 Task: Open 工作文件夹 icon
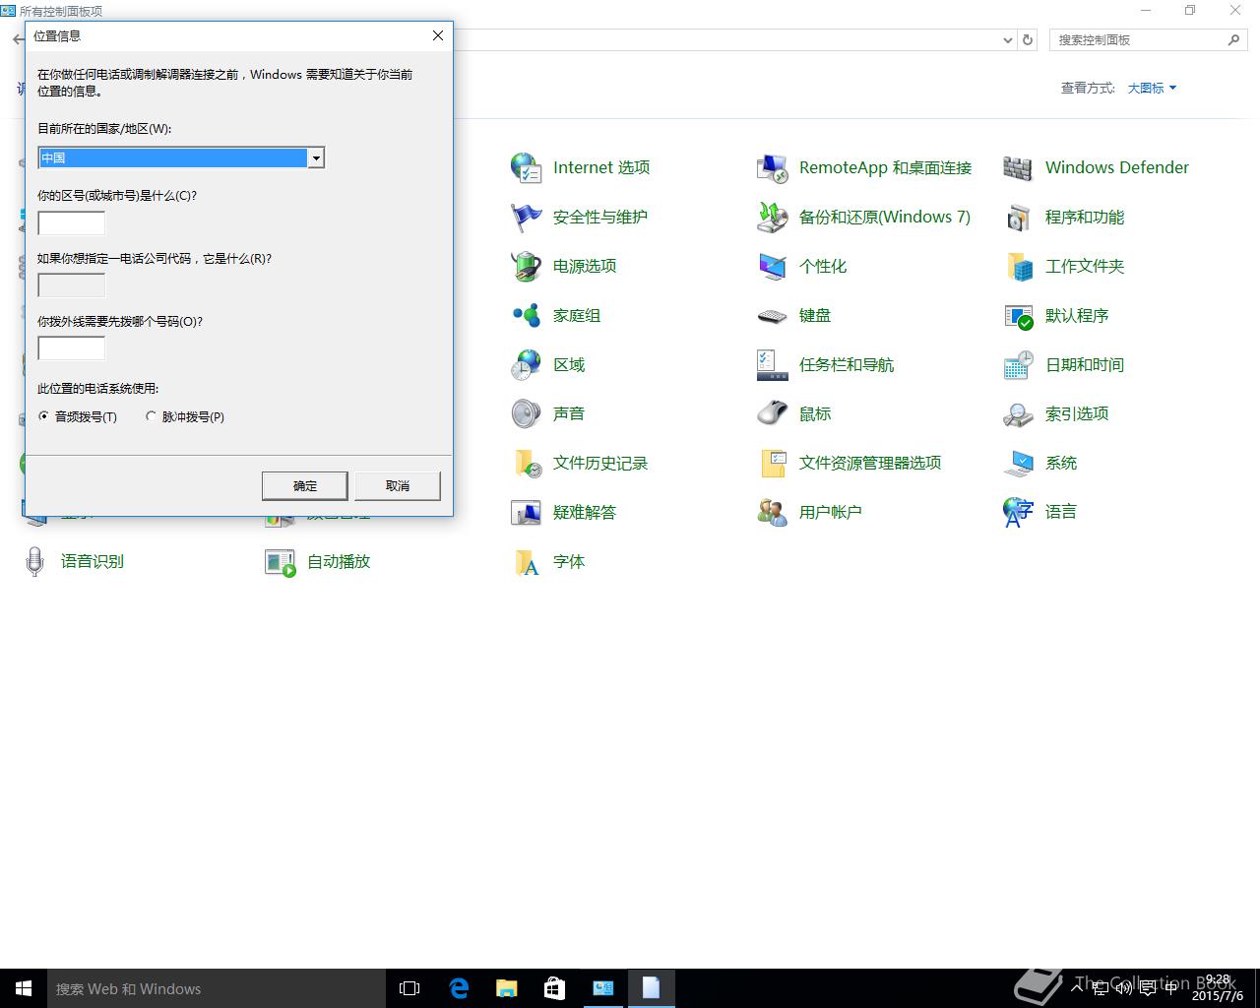1018,266
